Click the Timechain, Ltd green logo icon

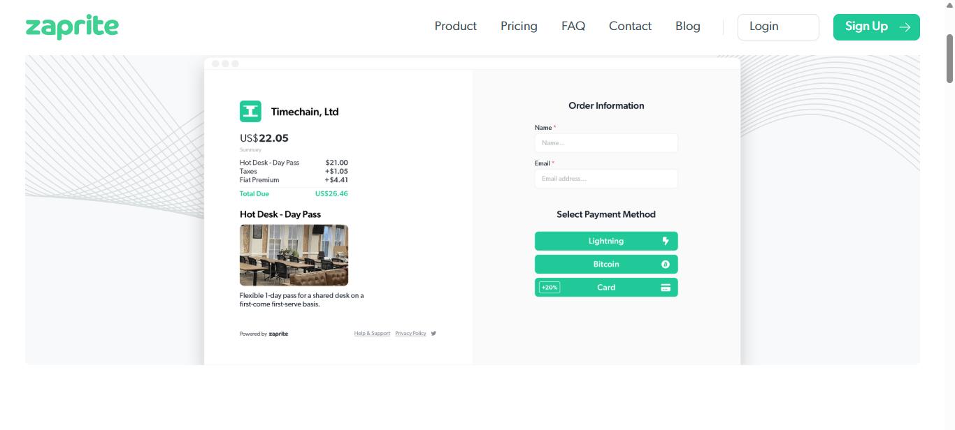point(250,112)
